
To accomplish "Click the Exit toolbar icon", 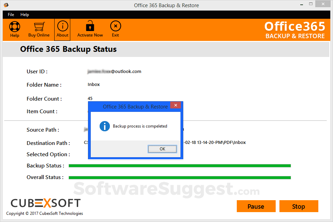I will (x=115, y=26).
